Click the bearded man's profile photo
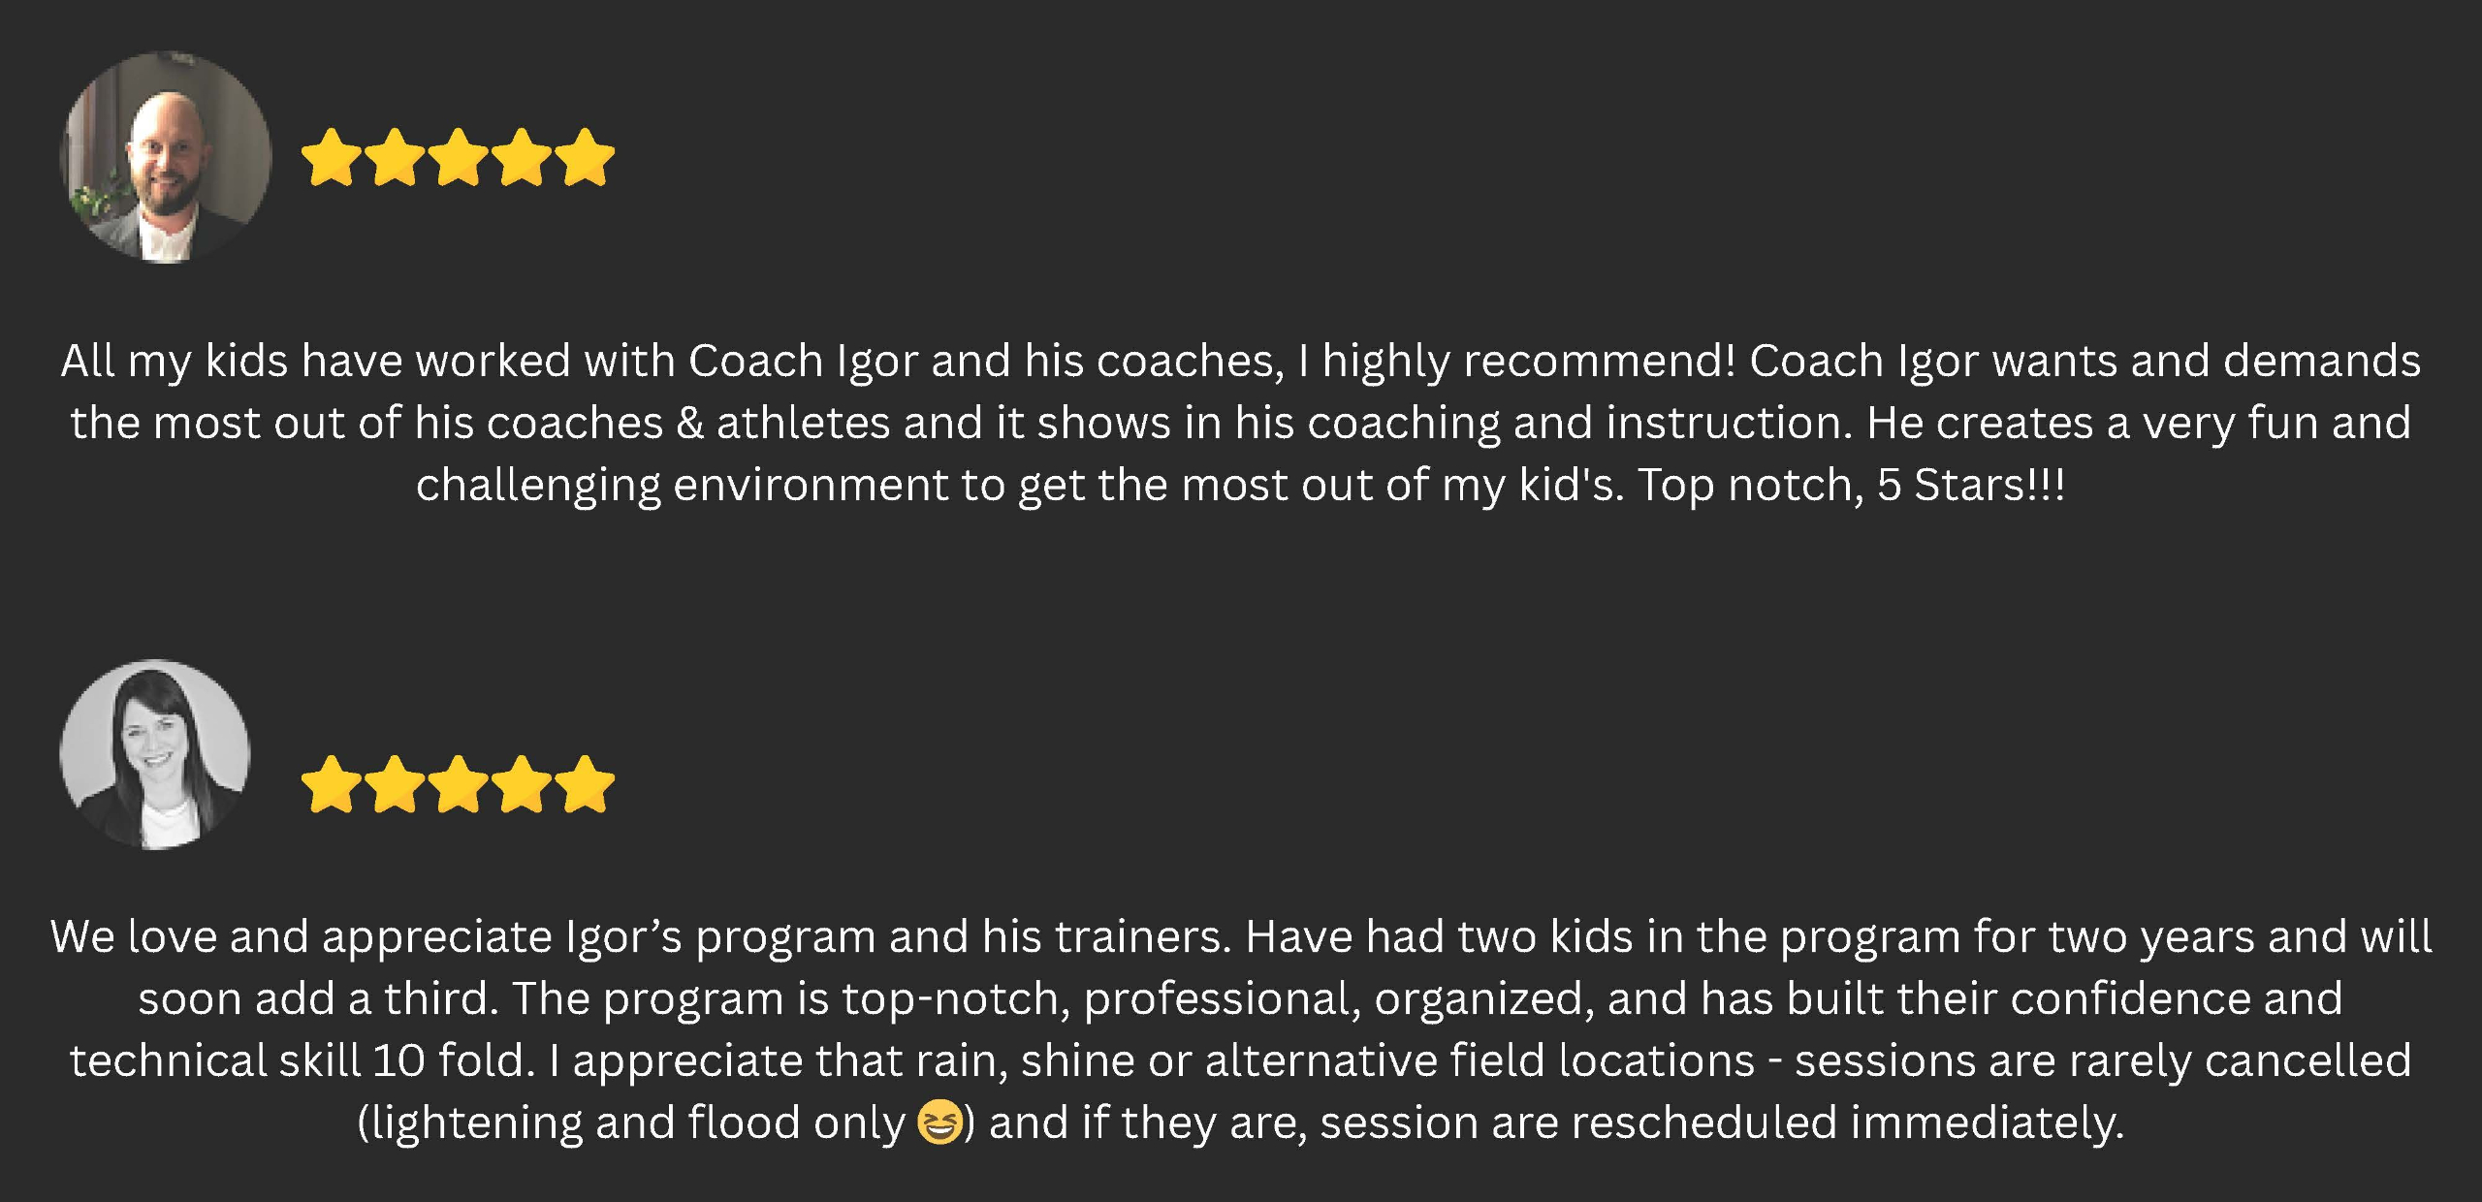 point(166,158)
